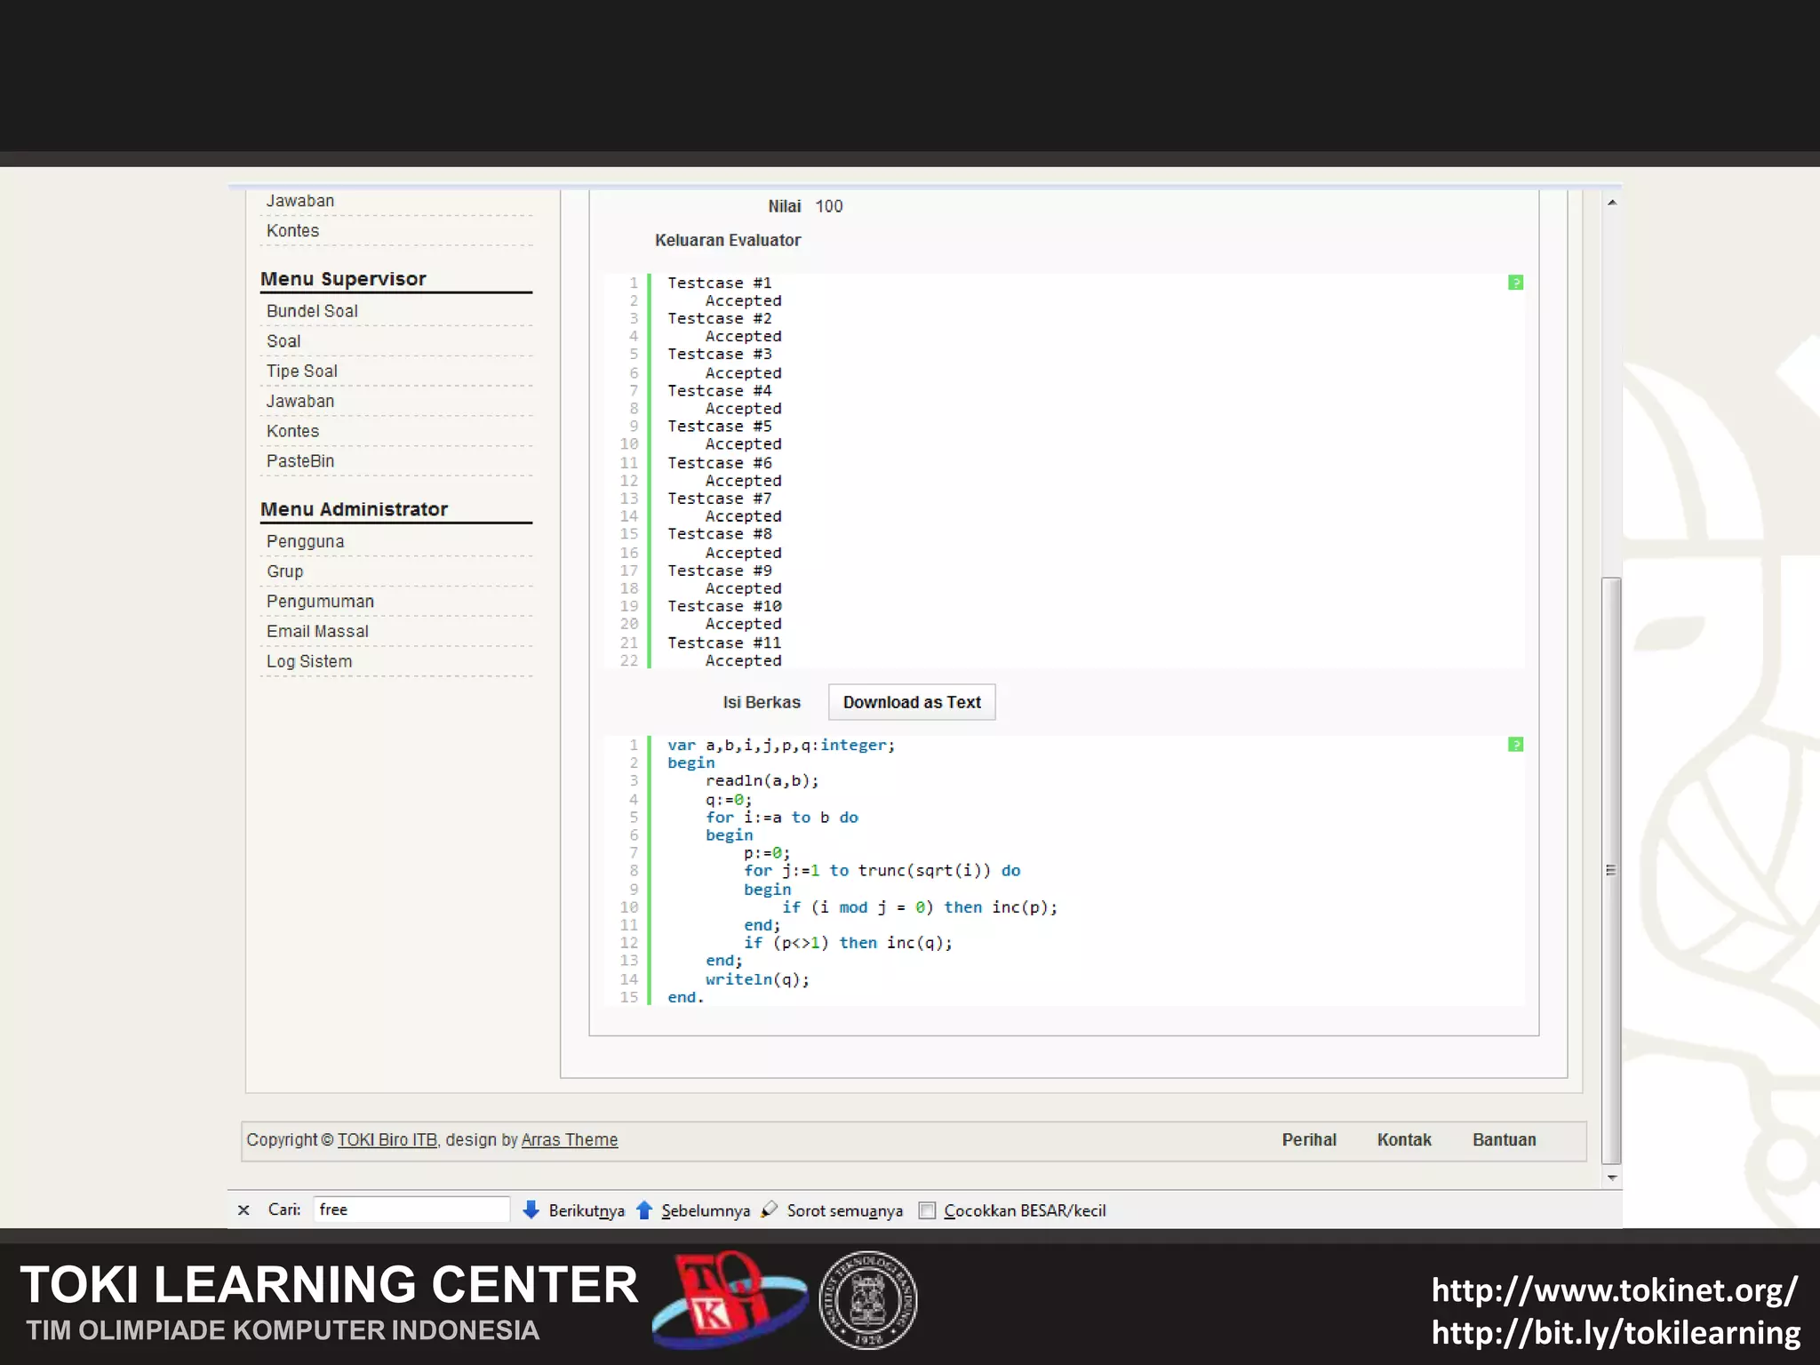This screenshot has width=1820, height=1365.
Task: Click the Sorot semuanya highlighter icon
Action: point(770,1209)
